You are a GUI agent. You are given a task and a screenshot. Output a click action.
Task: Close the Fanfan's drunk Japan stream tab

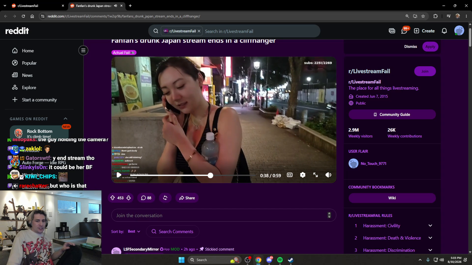click(121, 6)
